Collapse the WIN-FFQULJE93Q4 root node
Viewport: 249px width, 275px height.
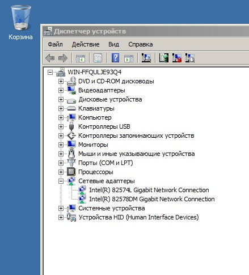coord(50,72)
